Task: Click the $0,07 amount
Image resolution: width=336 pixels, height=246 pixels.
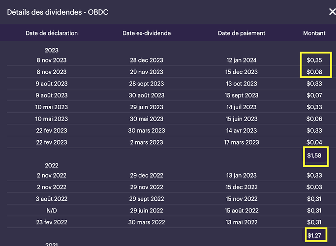Action: point(314,95)
